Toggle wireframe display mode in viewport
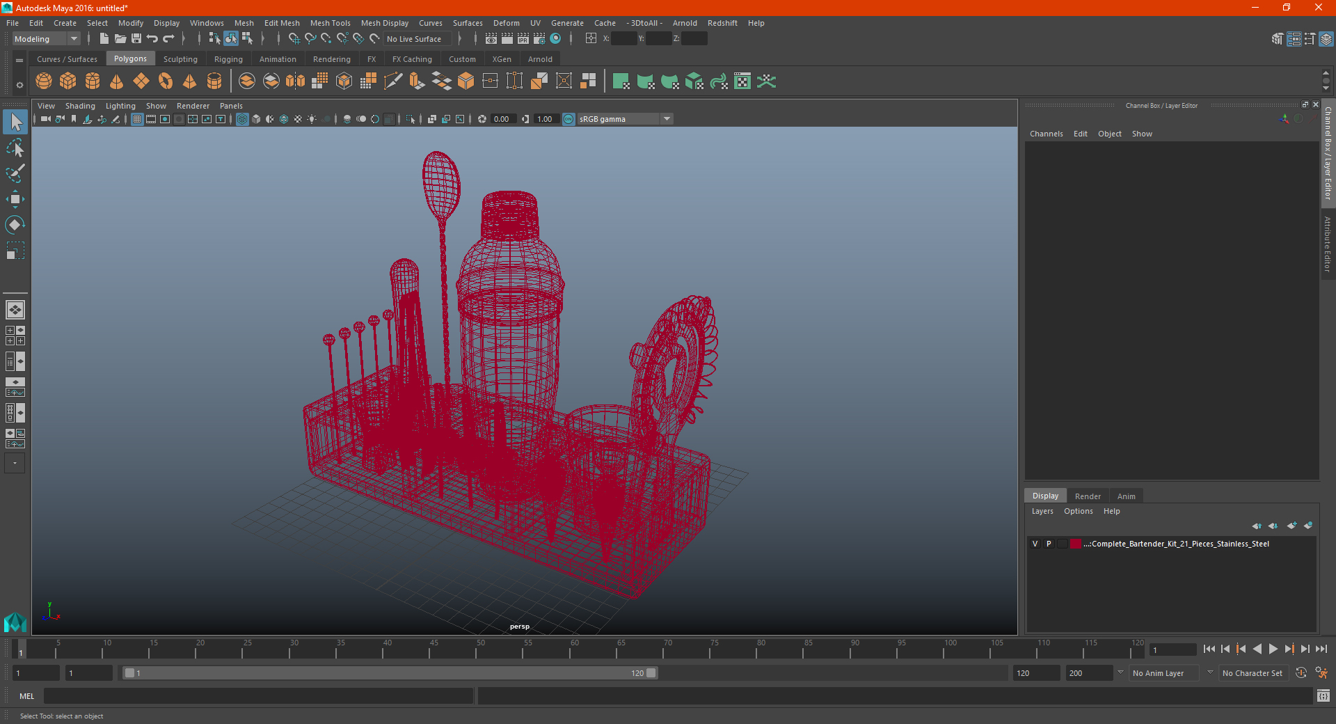Image resolution: width=1336 pixels, height=724 pixels. [242, 119]
